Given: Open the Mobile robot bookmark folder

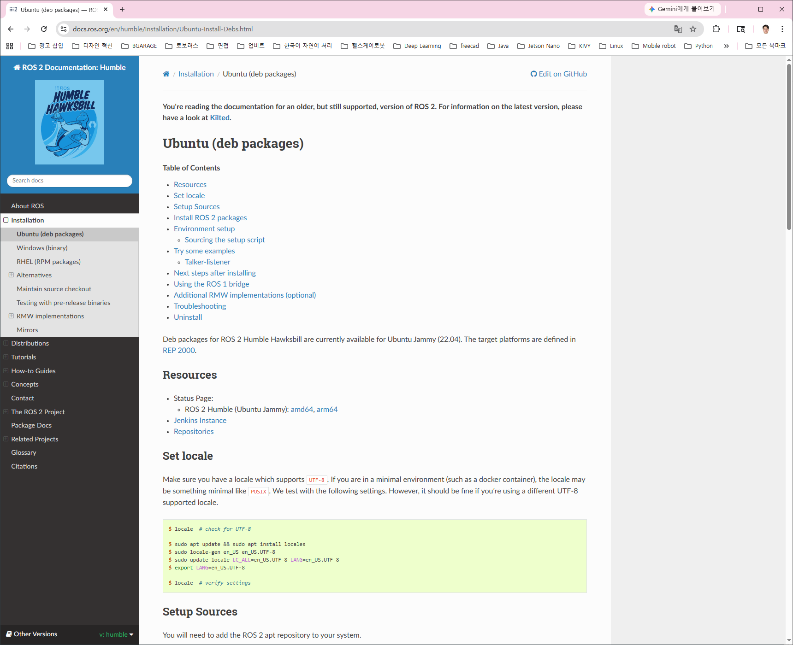Looking at the screenshot, I should click(654, 46).
